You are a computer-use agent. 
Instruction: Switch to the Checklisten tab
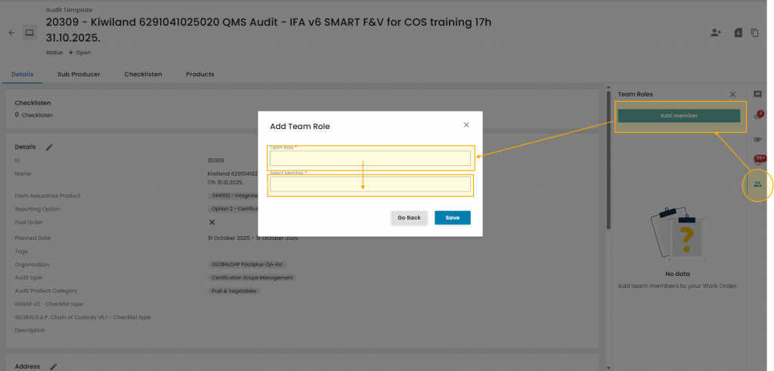(143, 75)
